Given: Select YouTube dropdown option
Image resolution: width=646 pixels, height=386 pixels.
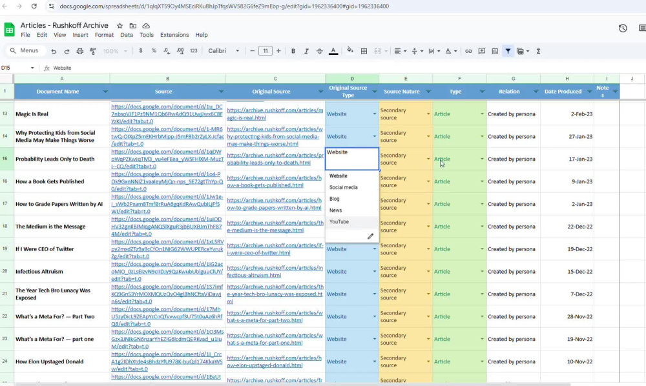Looking at the screenshot, I should point(352,222).
